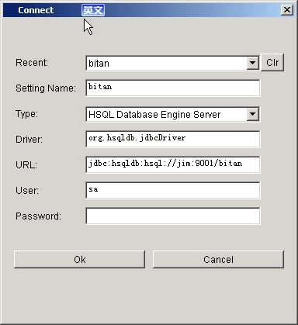
Task: Dismiss dialog with Cancel button
Action: 218,259
